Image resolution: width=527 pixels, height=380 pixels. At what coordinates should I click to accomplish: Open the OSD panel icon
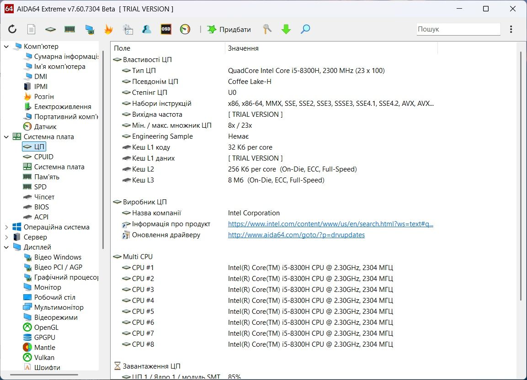coord(166,29)
